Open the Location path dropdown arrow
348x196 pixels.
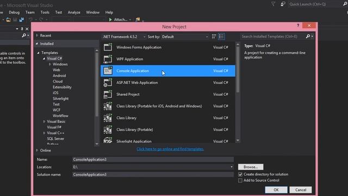(x=232, y=167)
